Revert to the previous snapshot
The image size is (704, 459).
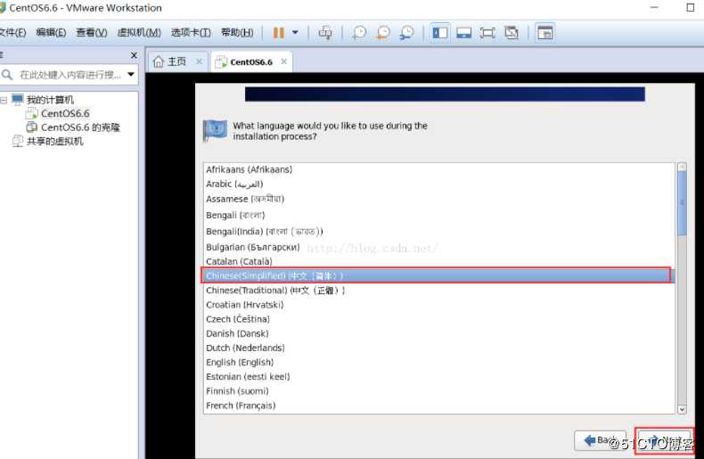383,32
